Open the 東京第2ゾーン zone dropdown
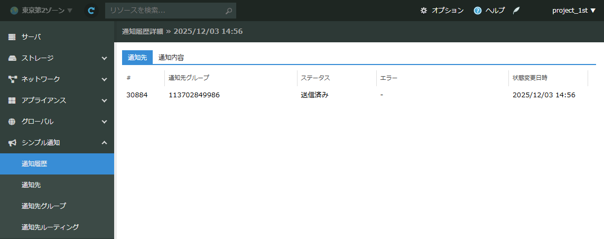 (42, 11)
